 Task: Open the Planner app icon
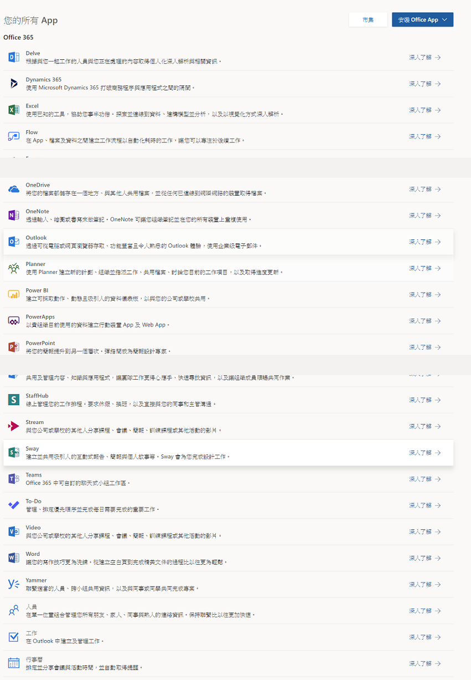(x=14, y=268)
